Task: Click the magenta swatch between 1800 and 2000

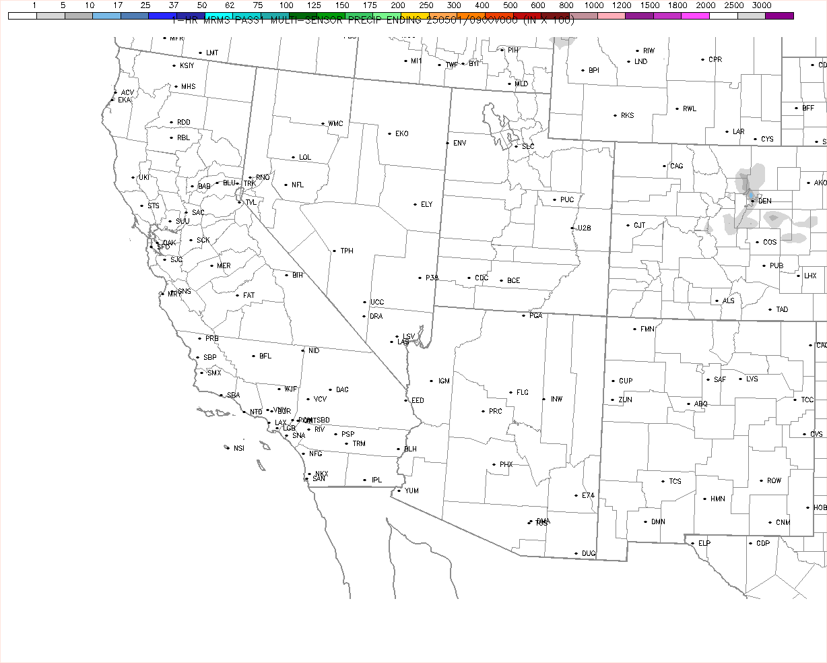Action: pyautogui.click(x=695, y=15)
